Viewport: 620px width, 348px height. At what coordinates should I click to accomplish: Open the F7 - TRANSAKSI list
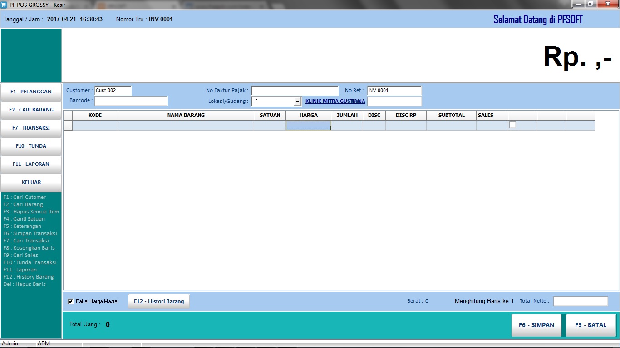(x=31, y=128)
